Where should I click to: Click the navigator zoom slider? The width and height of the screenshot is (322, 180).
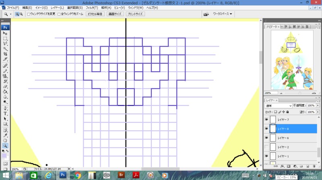tap(299, 93)
